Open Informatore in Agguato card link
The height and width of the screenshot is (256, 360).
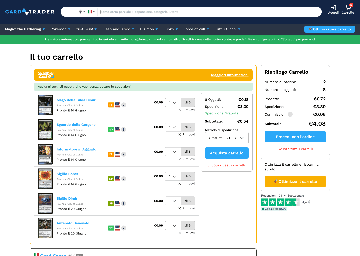click(76, 149)
